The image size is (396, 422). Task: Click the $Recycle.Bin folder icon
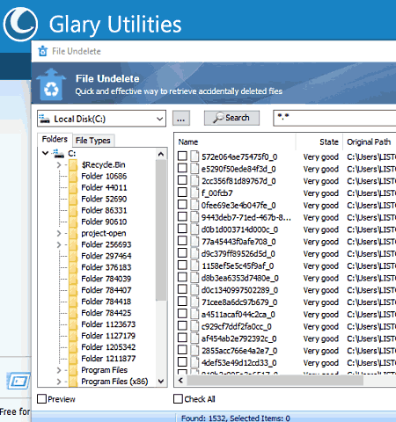point(73,164)
